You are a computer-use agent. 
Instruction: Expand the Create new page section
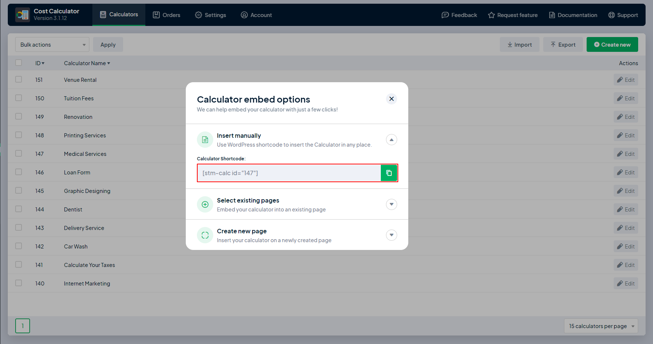coord(391,235)
